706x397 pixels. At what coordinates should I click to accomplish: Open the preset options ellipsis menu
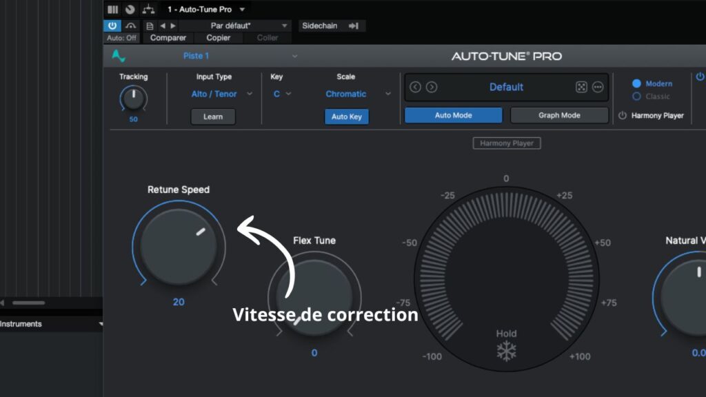coord(598,87)
